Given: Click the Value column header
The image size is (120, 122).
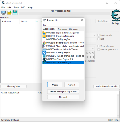Looking at the screenshot, I should (26, 21).
